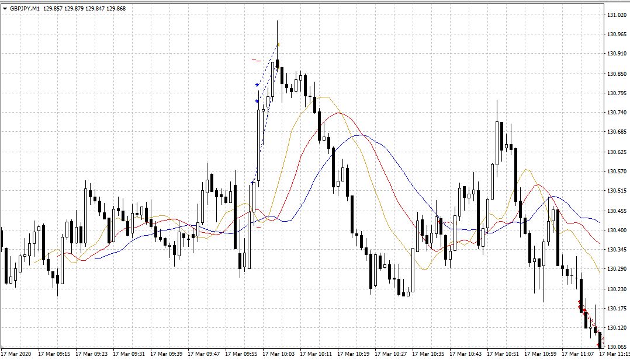Select the price label 130.290
The height and width of the screenshot is (360, 630).
[x=617, y=269]
